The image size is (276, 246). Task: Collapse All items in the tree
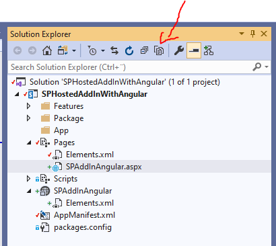point(144,50)
